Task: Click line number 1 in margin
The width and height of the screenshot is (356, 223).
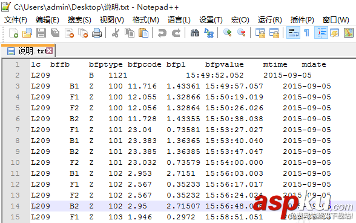Action: tap(17, 64)
